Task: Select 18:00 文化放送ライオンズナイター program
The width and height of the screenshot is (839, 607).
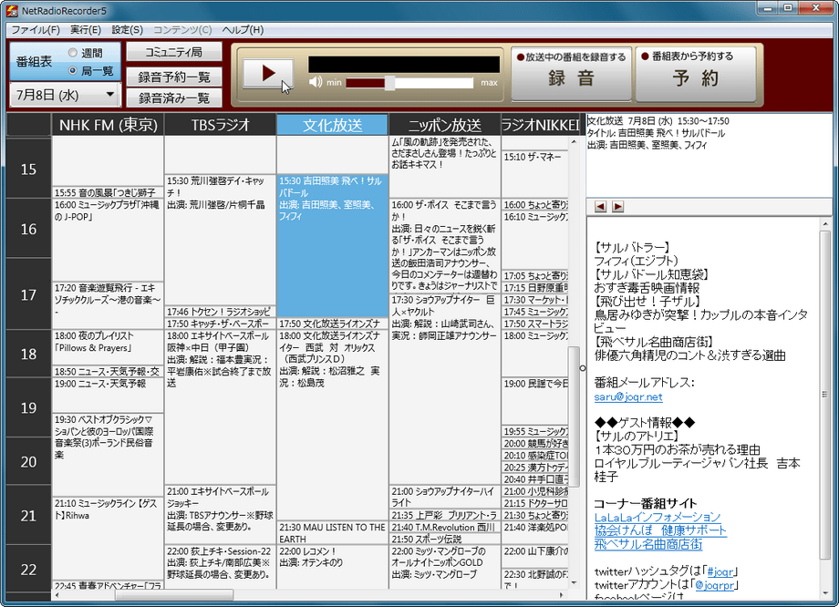Action: [332, 425]
